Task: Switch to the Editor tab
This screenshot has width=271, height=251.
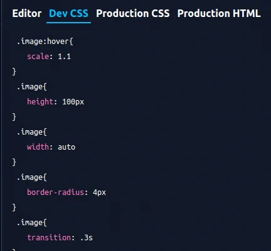Action: point(27,13)
